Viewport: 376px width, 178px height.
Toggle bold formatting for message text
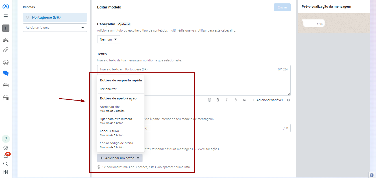[x=218, y=100]
